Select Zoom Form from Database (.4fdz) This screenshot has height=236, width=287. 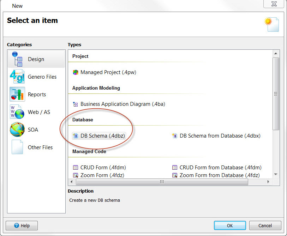(x=175, y=175)
